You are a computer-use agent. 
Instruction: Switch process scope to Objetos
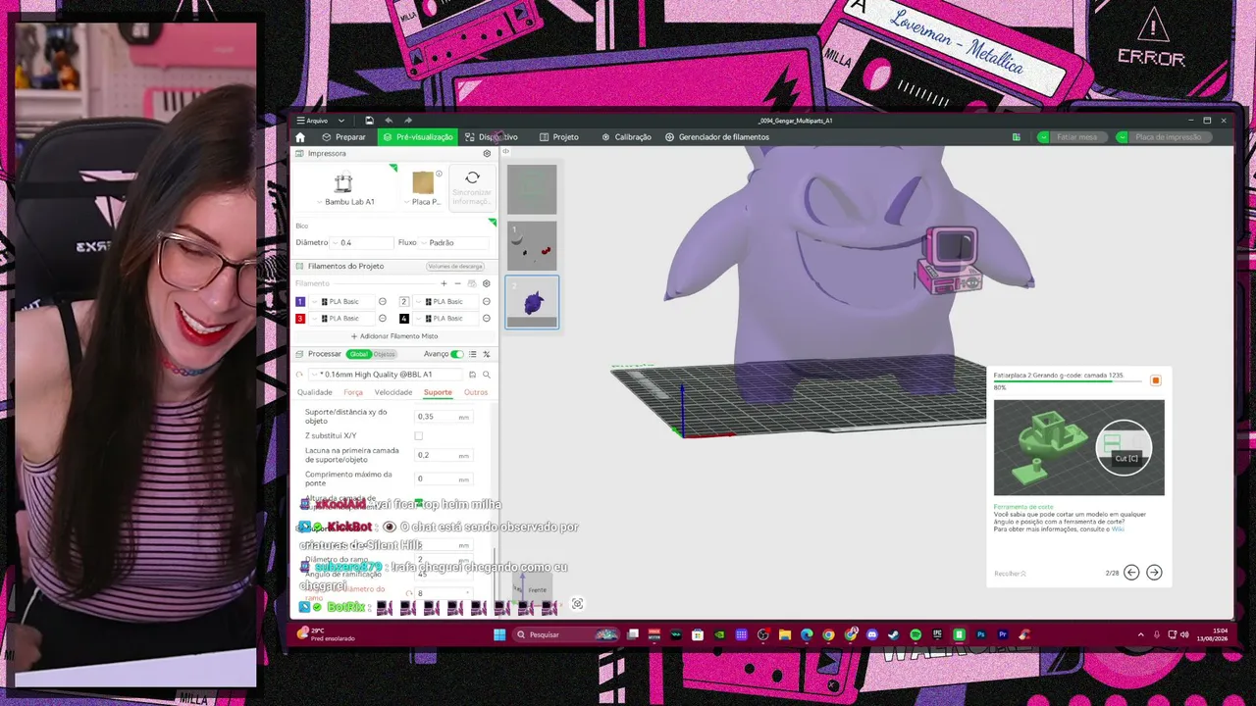coord(384,354)
